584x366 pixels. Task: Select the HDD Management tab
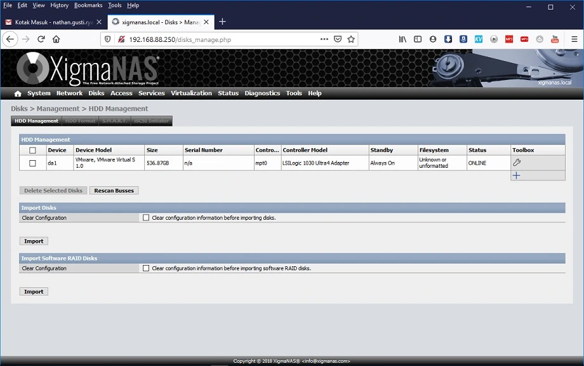36,121
